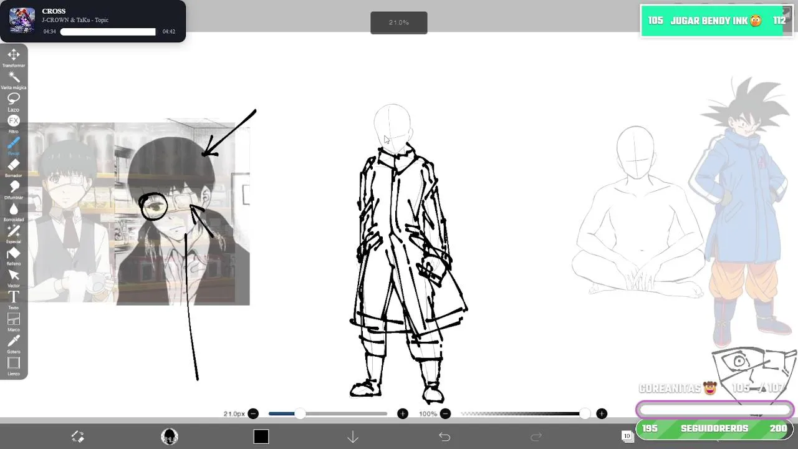Click the 21.0% zoom indicator
The width and height of the screenshot is (798, 449).
(x=399, y=22)
